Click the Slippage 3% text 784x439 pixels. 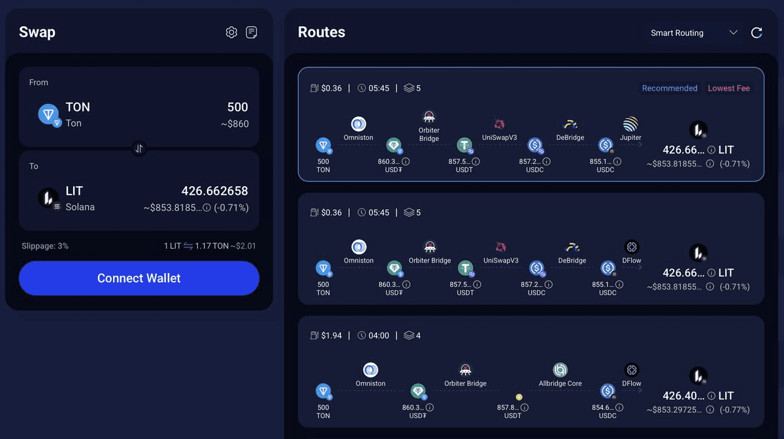(43, 246)
